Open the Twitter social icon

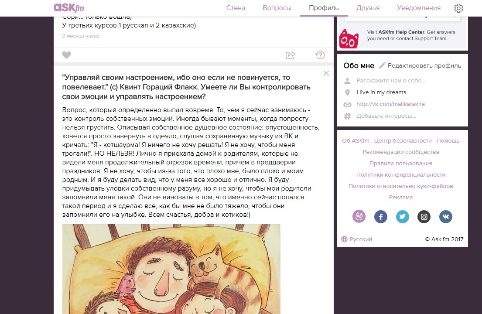pyautogui.click(x=402, y=217)
